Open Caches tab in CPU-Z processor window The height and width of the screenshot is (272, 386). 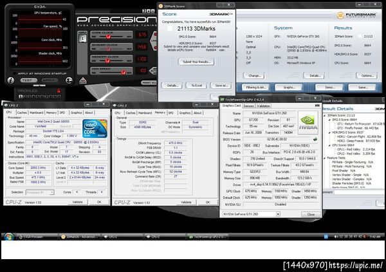click(x=22, y=113)
